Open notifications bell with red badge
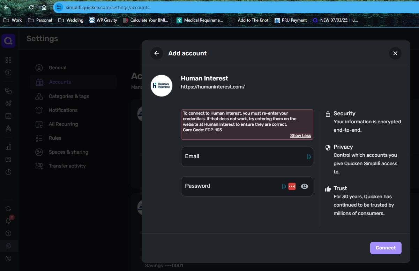419x271 pixels. tap(9, 221)
